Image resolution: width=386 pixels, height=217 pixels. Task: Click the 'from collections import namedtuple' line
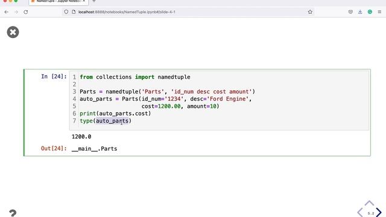coord(135,77)
